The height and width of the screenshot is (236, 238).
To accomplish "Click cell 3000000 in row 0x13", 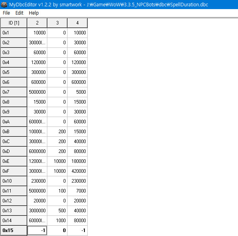I will click(37, 211).
